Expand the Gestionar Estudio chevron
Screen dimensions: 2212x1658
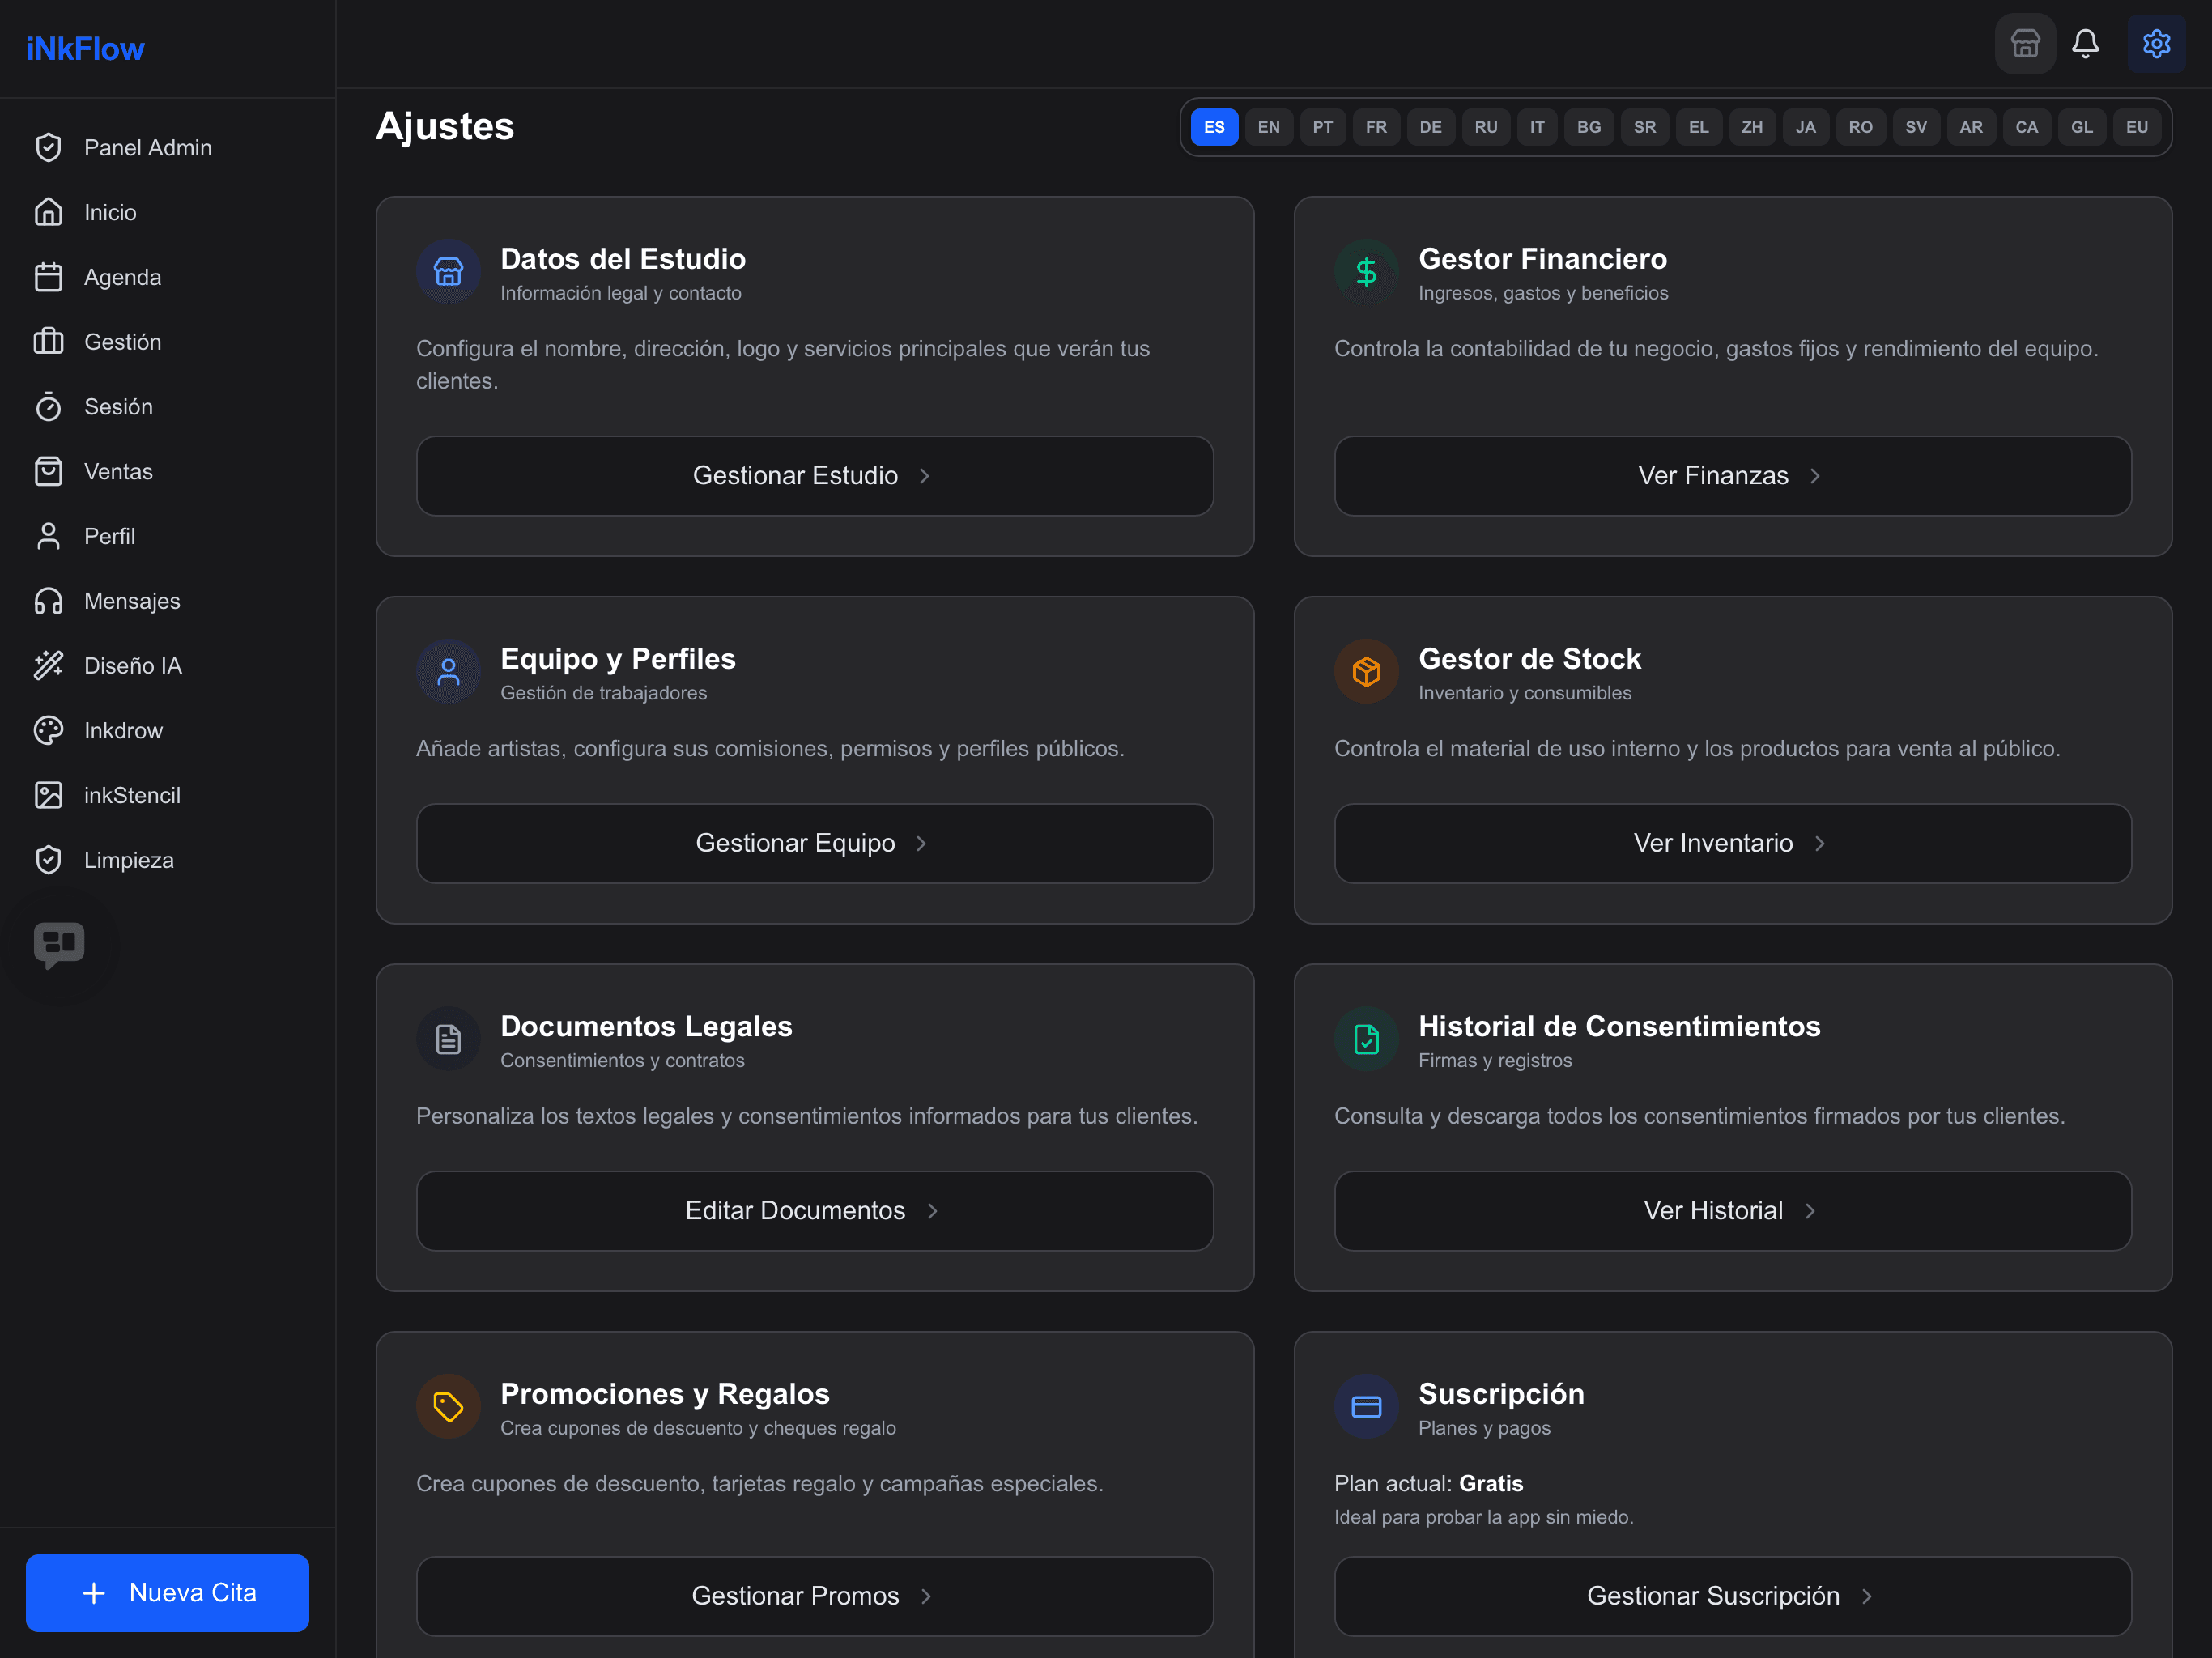(x=925, y=476)
